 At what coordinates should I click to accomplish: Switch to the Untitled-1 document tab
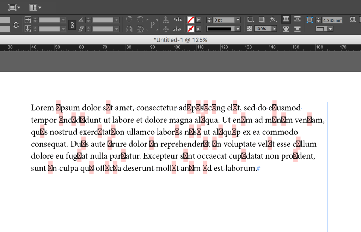pos(180,40)
